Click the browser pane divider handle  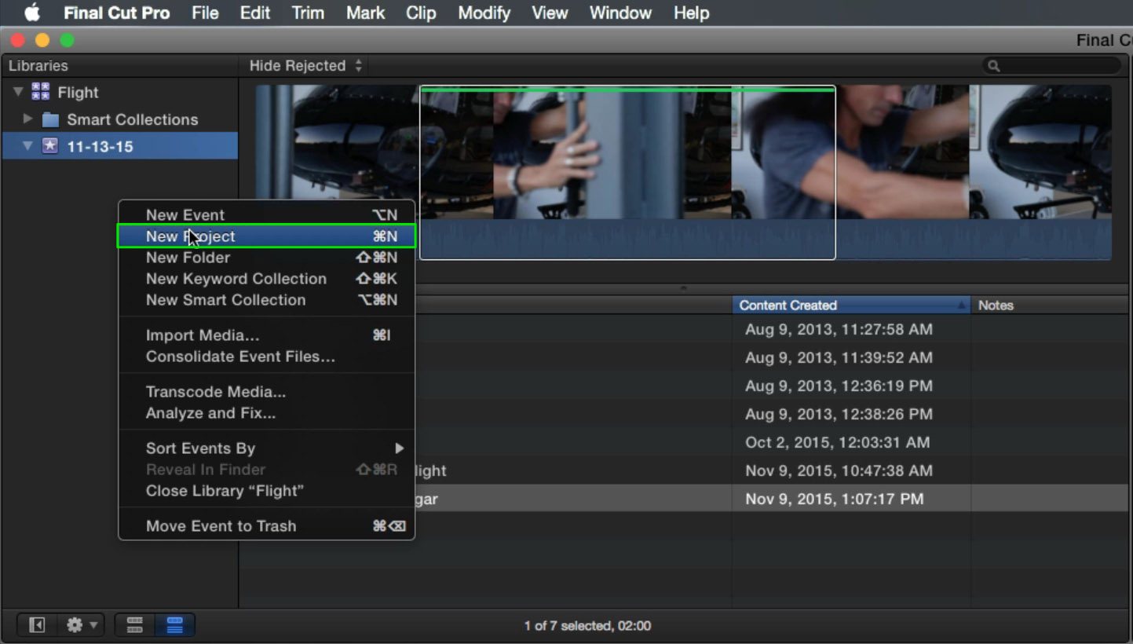click(x=683, y=288)
